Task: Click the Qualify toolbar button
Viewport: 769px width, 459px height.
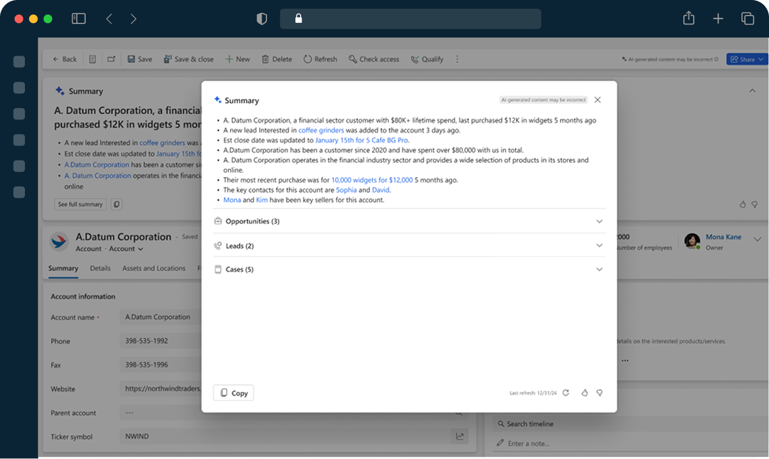Action: 427,59
